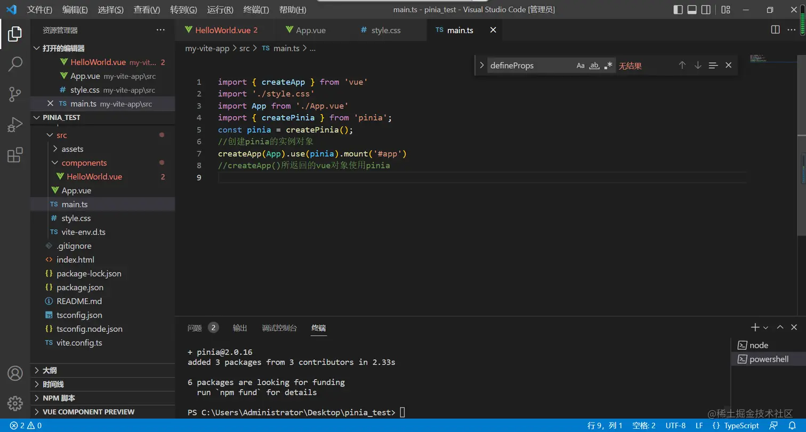The image size is (806, 432).
Task: Toggle match whole word in find
Action: pyautogui.click(x=594, y=66)
